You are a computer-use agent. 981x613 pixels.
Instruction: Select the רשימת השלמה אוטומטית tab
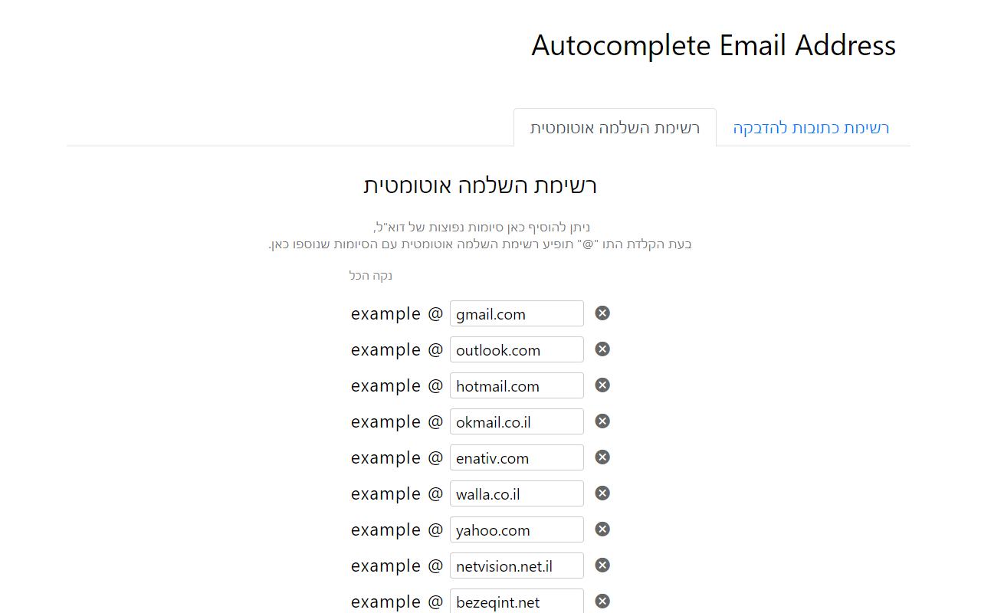(x=614, y=127)
